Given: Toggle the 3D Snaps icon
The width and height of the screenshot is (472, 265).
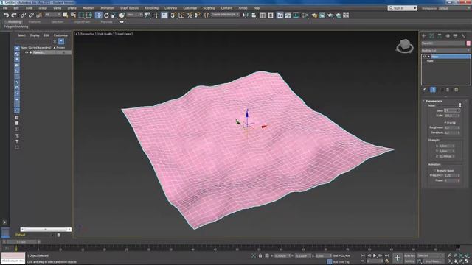Looking at the screenshot, I should (x=173, y=15).
